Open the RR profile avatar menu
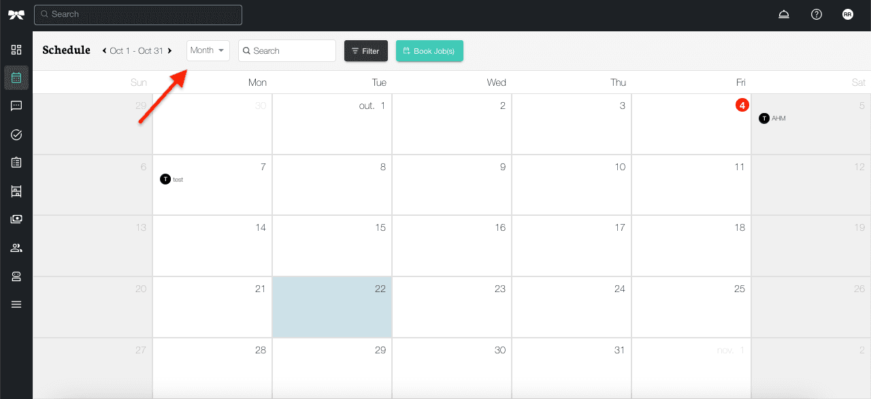Viewport: 871px width, 399px height. click(x=847, y=14)
